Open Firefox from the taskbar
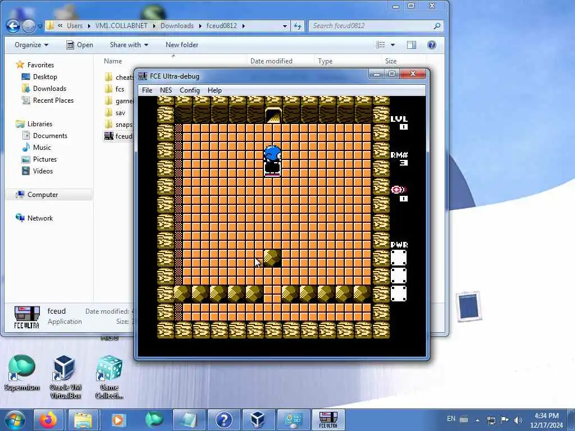 click(48, 420)
